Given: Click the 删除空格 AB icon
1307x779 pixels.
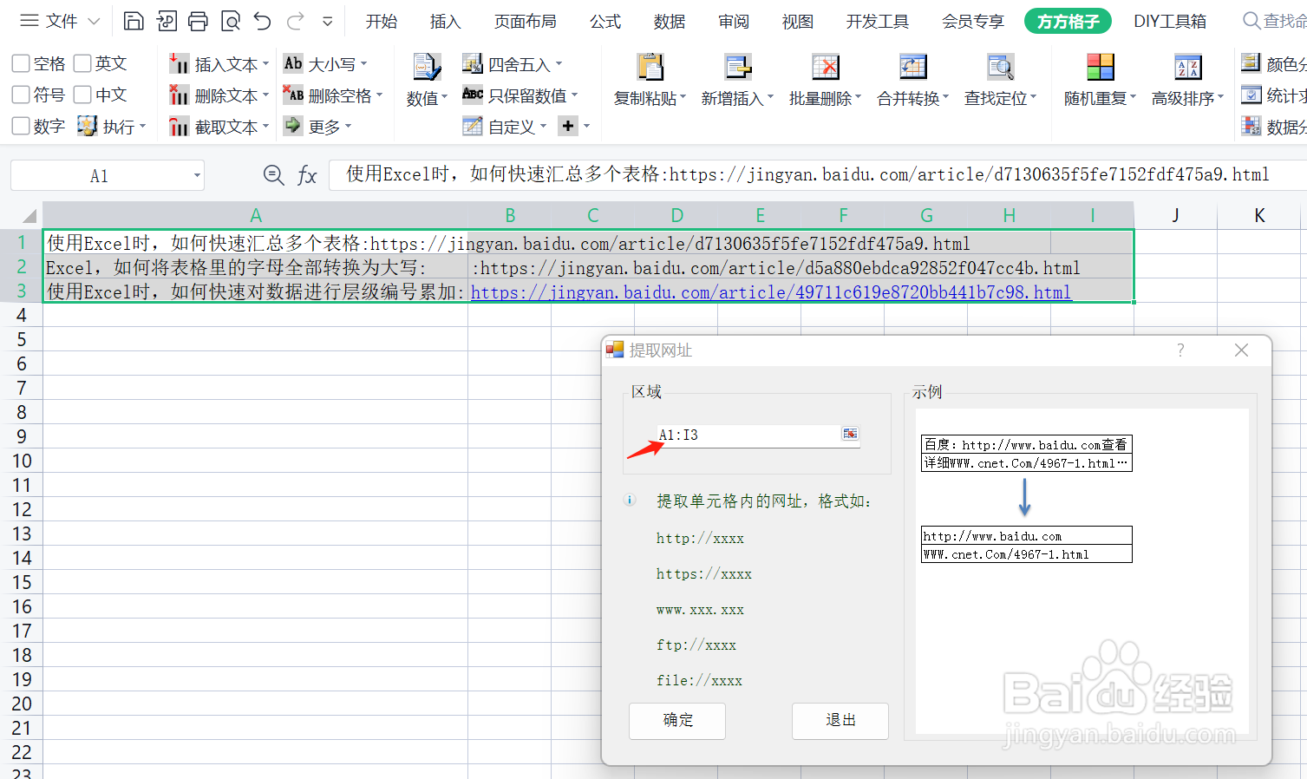Looking at the screenshot, I should [x=293, y=95].
